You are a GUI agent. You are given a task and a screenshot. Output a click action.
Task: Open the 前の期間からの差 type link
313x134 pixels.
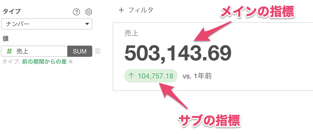(44, 62)
